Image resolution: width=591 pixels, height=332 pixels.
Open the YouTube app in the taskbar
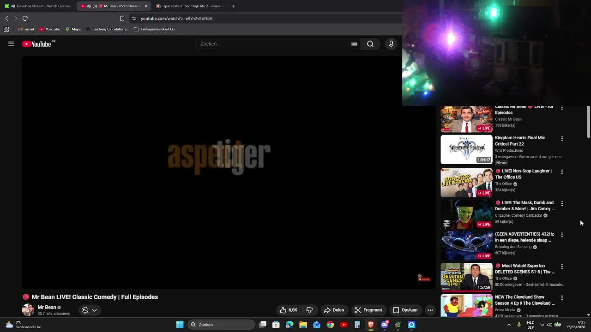[344, 325]
